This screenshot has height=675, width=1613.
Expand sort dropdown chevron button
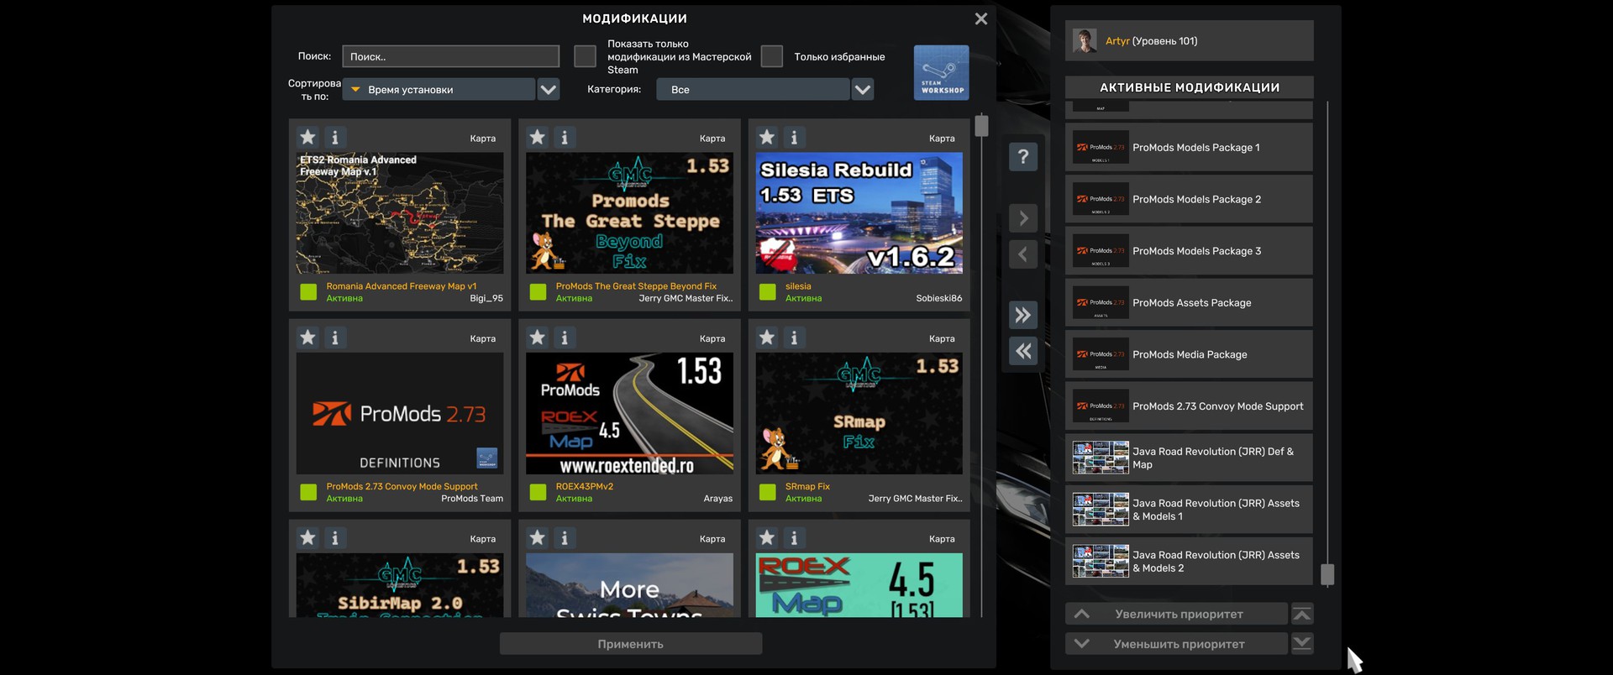click(549, 89)
